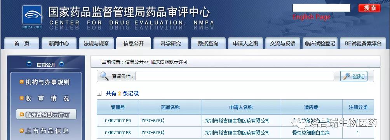Switch to the 新闻中心 tab
Image resolution: width=390 pixels, height=140 pixels.
59,43
